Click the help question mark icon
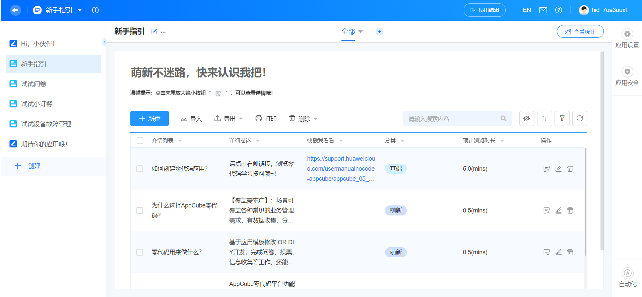 point(559,10)
